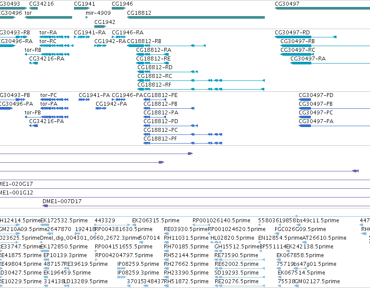The image size is (370, 288).
Task: Click the 443329 EST feature
Action: click(x=112, y=225)
